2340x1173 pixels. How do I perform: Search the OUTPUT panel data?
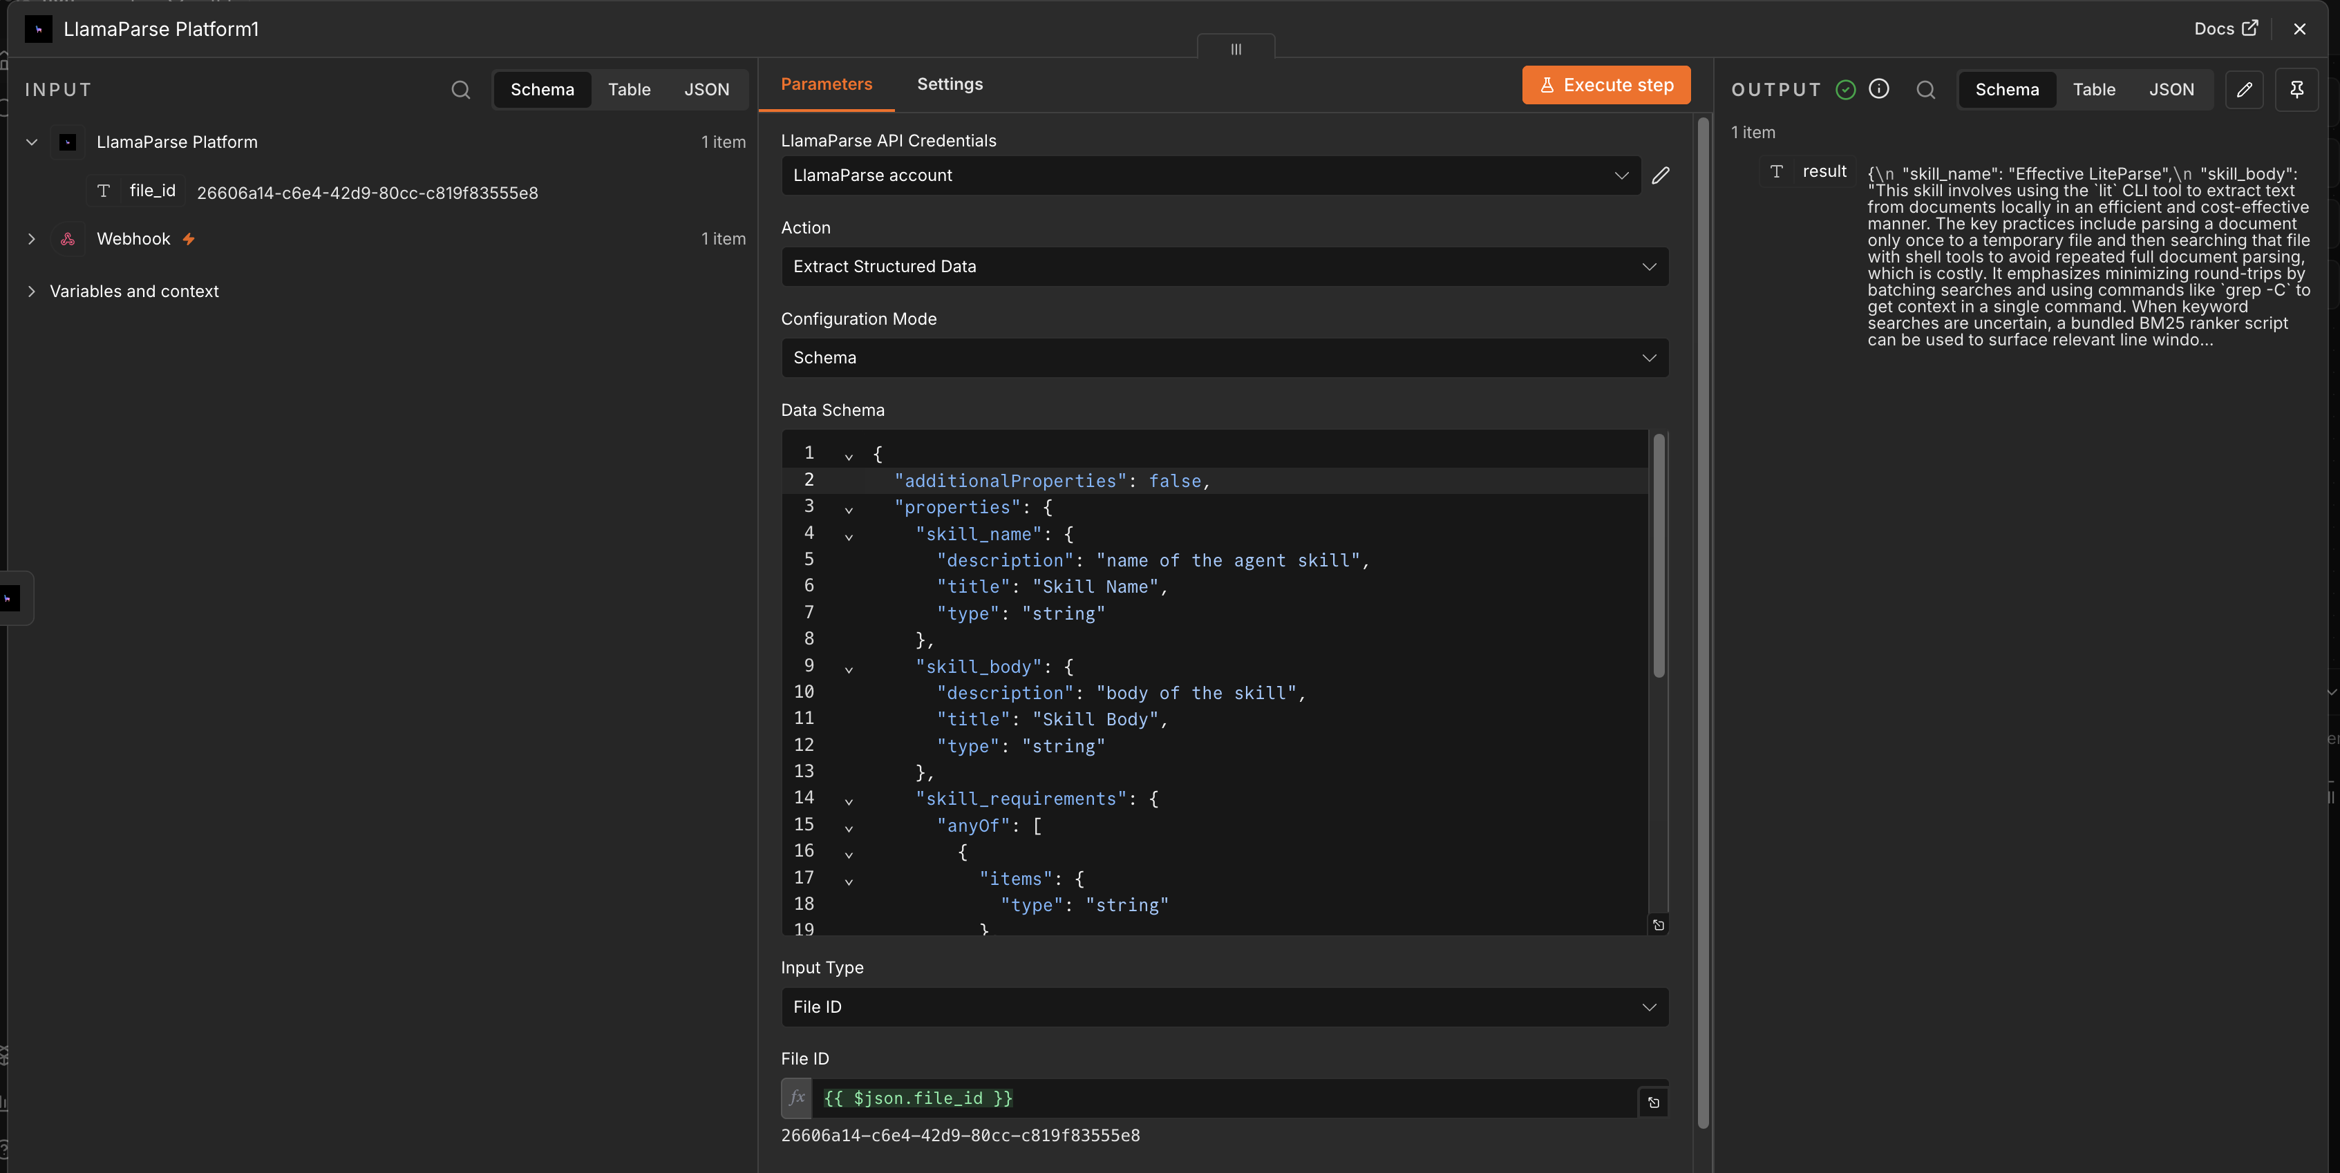(1925, 89)
